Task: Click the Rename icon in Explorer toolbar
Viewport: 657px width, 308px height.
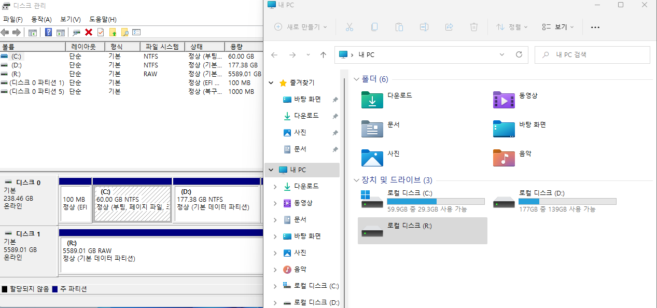Action: [x=424, y=27]
